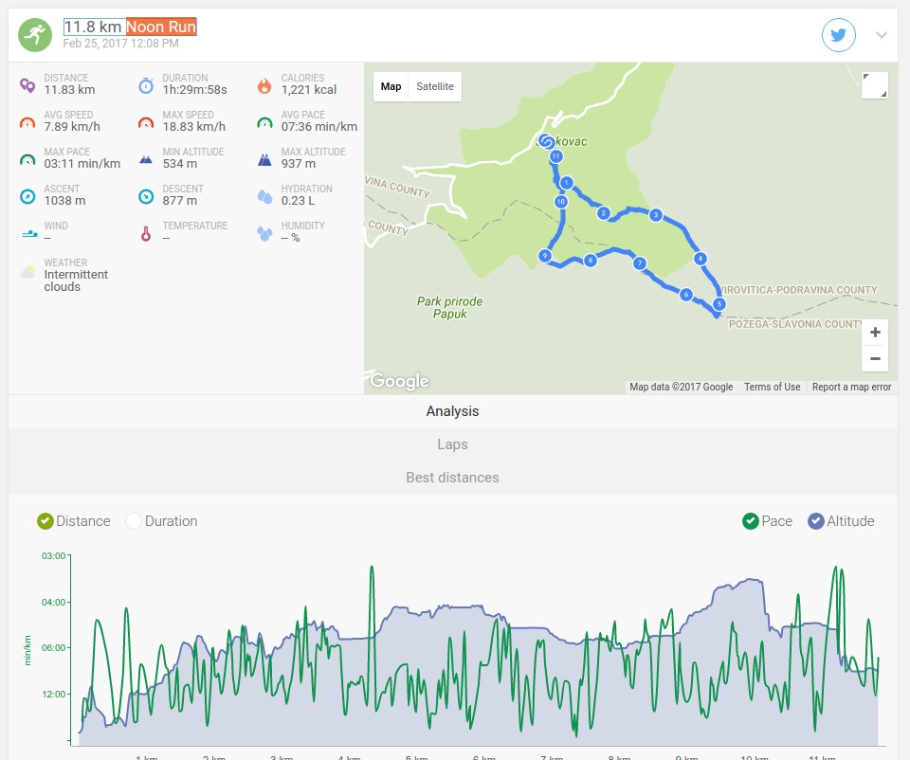Expand the Laps section

point(453,444)
